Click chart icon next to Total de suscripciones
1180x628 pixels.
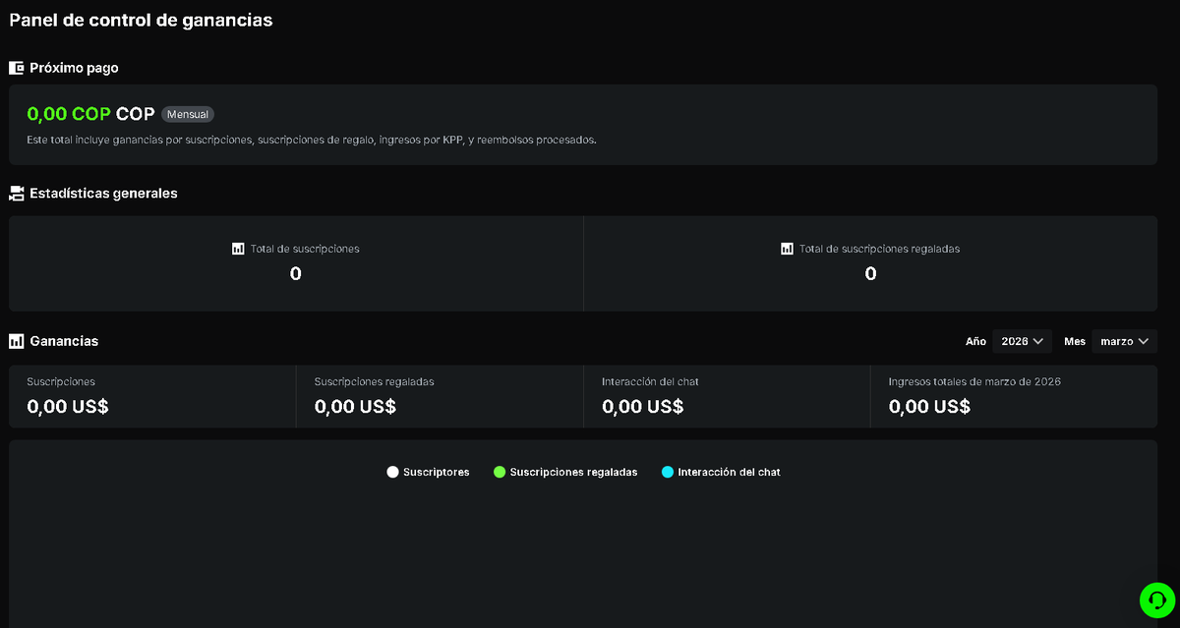click(x=238, y=249)
